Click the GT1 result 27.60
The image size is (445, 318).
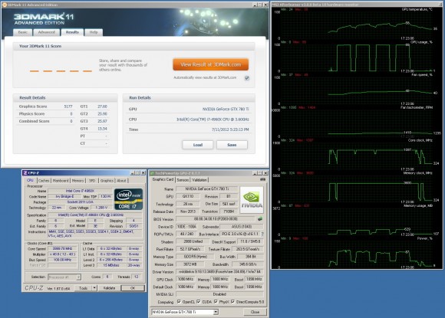coord(102,107)
